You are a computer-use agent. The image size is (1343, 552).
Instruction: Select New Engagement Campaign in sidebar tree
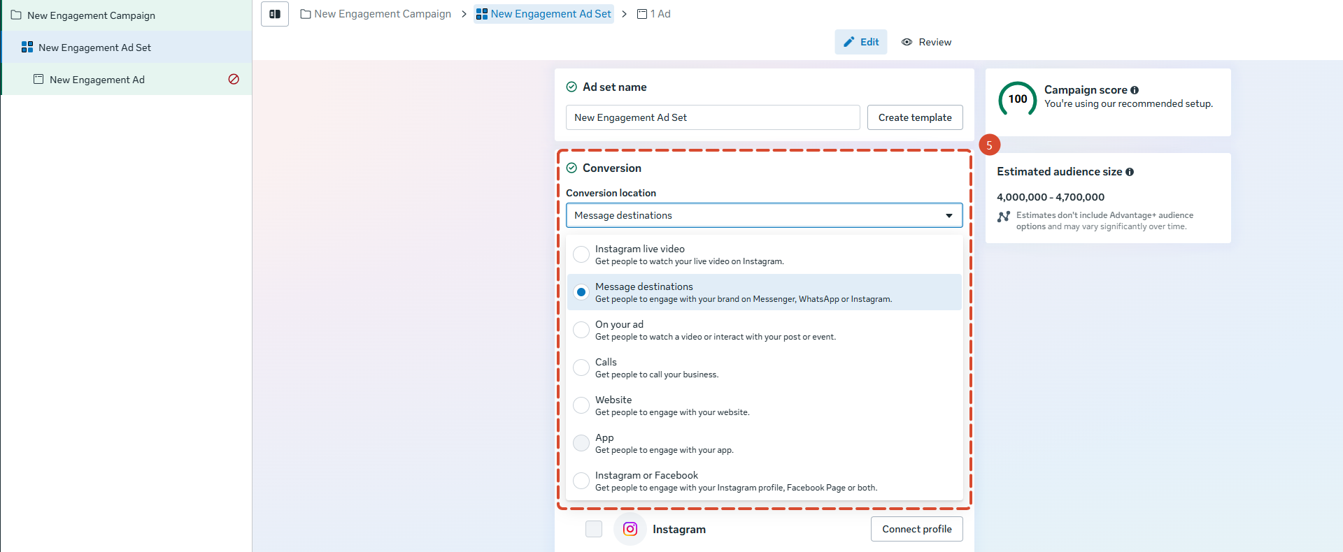[x=127, y=15]
